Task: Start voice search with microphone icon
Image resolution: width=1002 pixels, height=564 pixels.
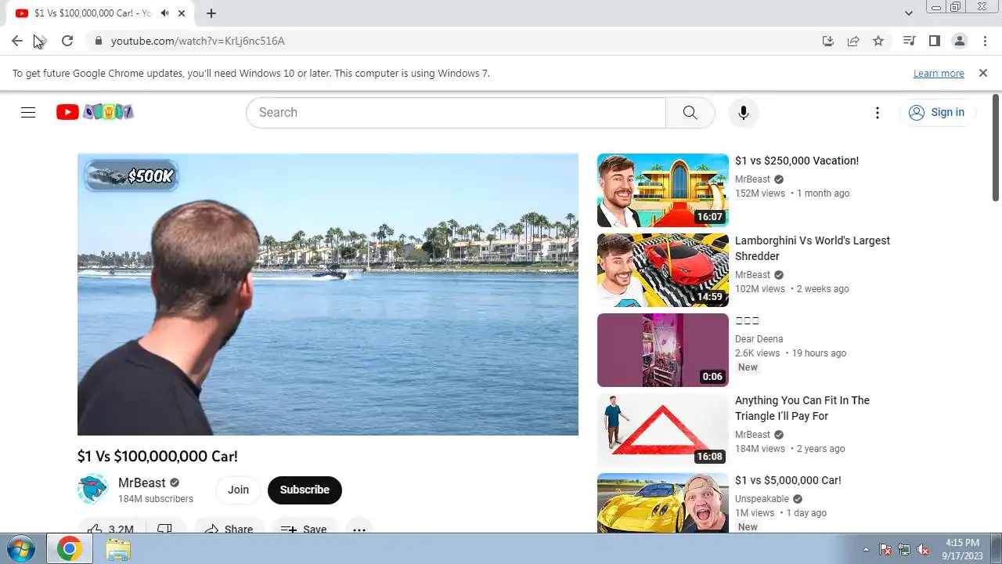Action: point(743,112)
